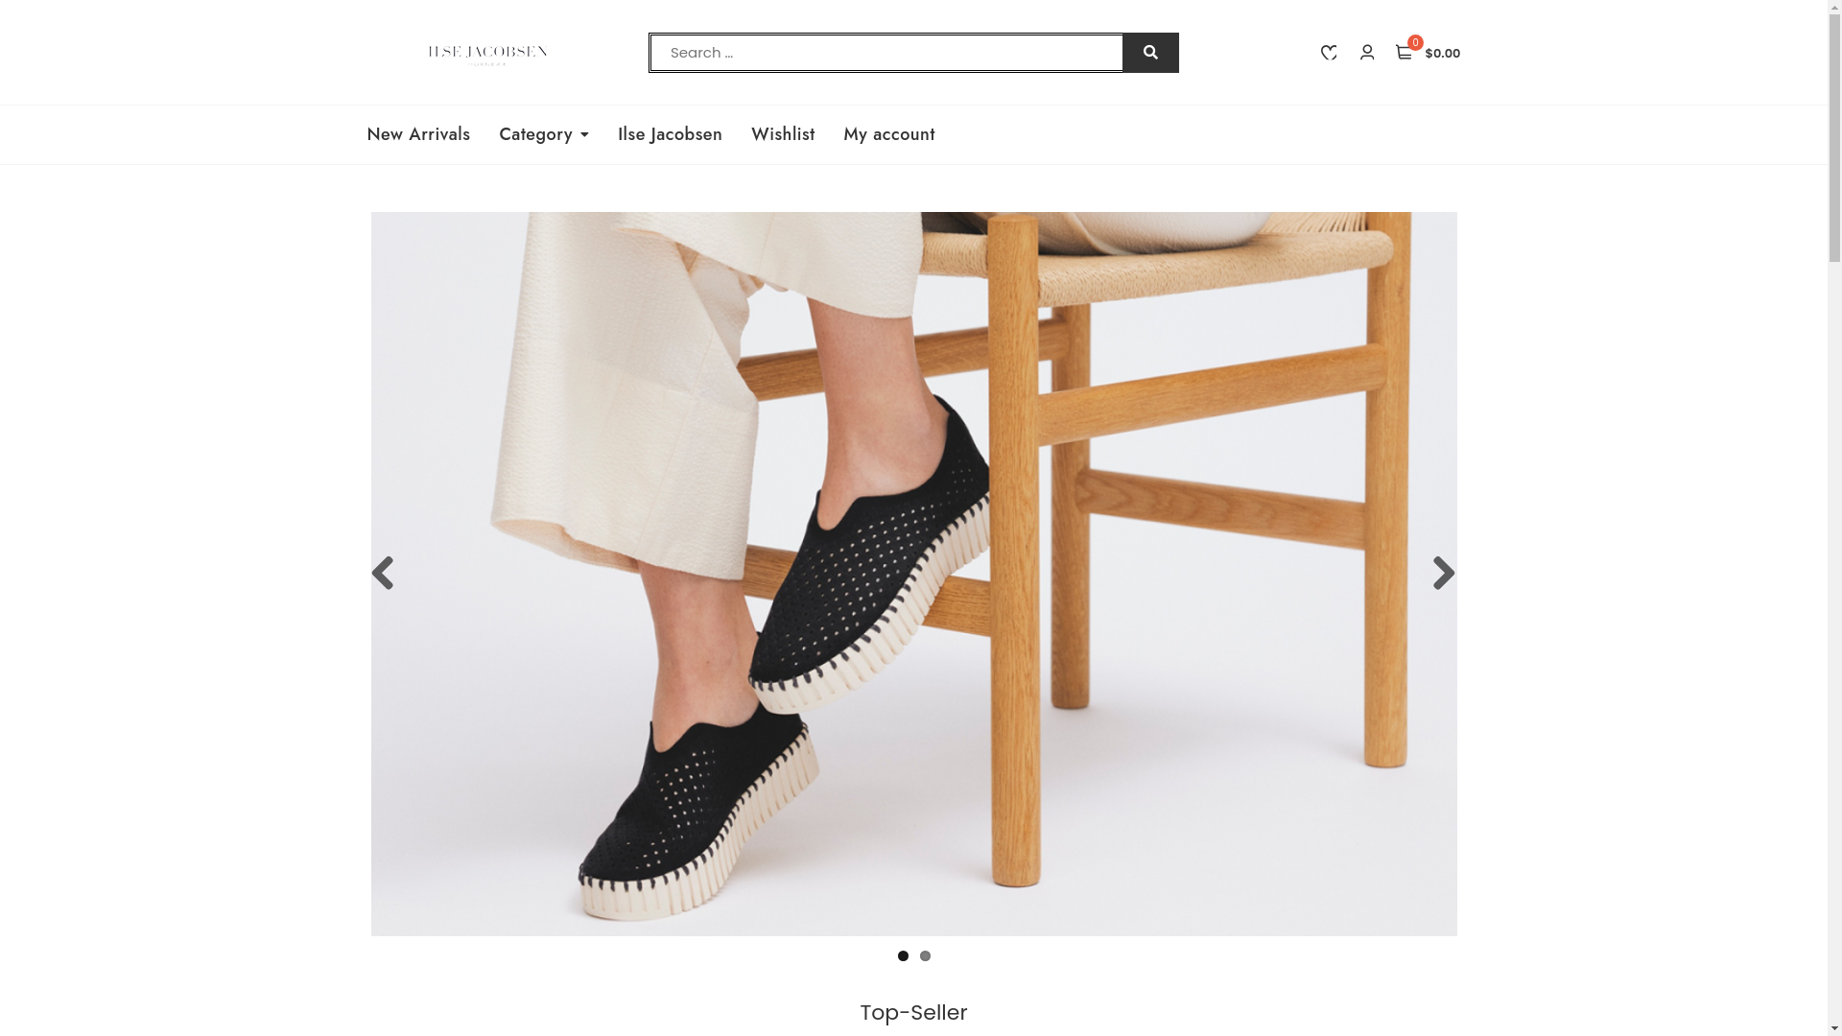Open the My account link

[x=888, y=134]
